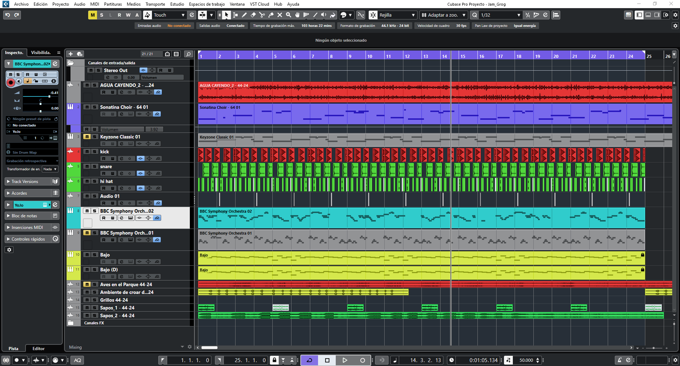The image size is (680, 366).
Task: Toggle Snap on/off button
Action: tap(373, 15)
